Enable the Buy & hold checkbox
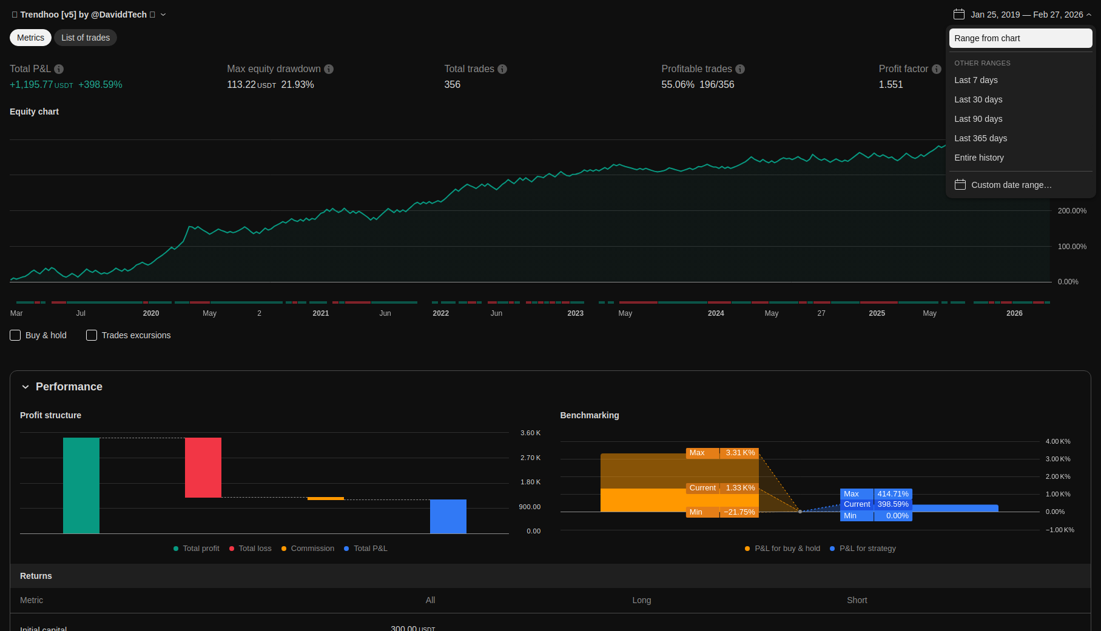This screenshot has height=631, width=1101. (16, 335)
